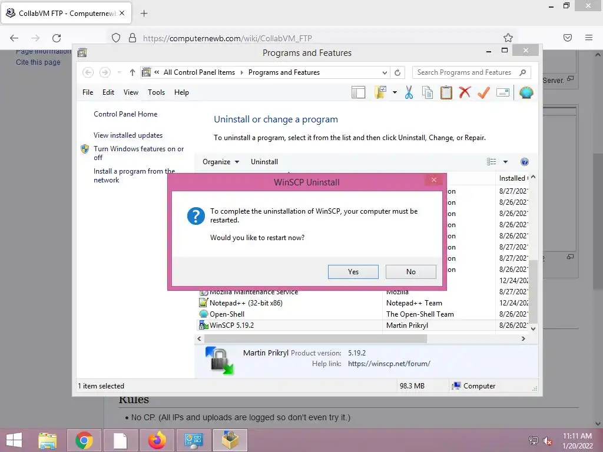This screenshot has height=452, width=603.
Task: Click the change view icon
Action: (x=491, y=162)
